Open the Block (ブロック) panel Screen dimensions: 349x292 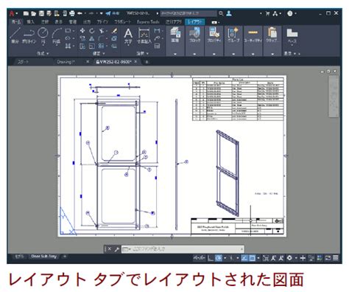click(x=194, y=35)
